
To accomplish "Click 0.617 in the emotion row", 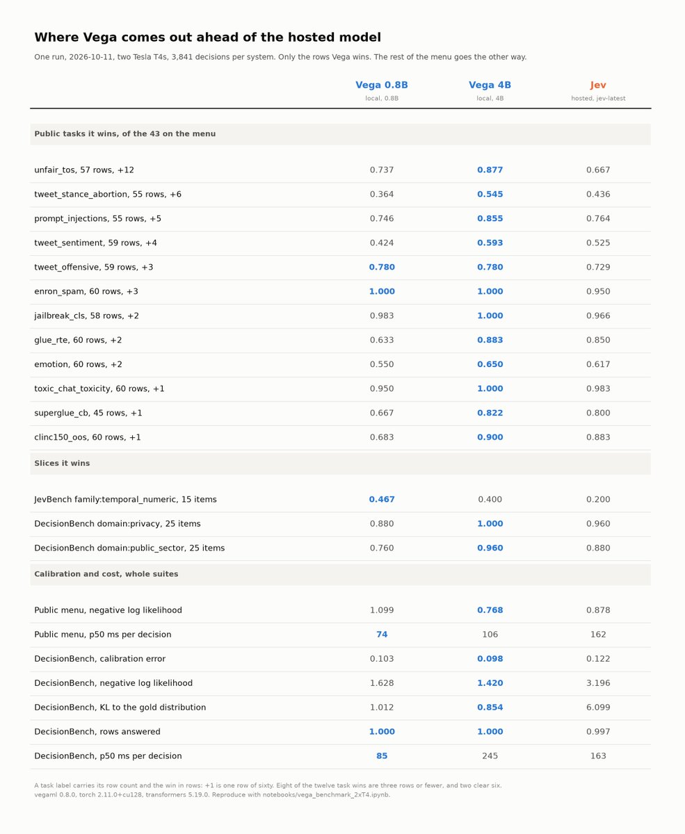I will (598, 365).
